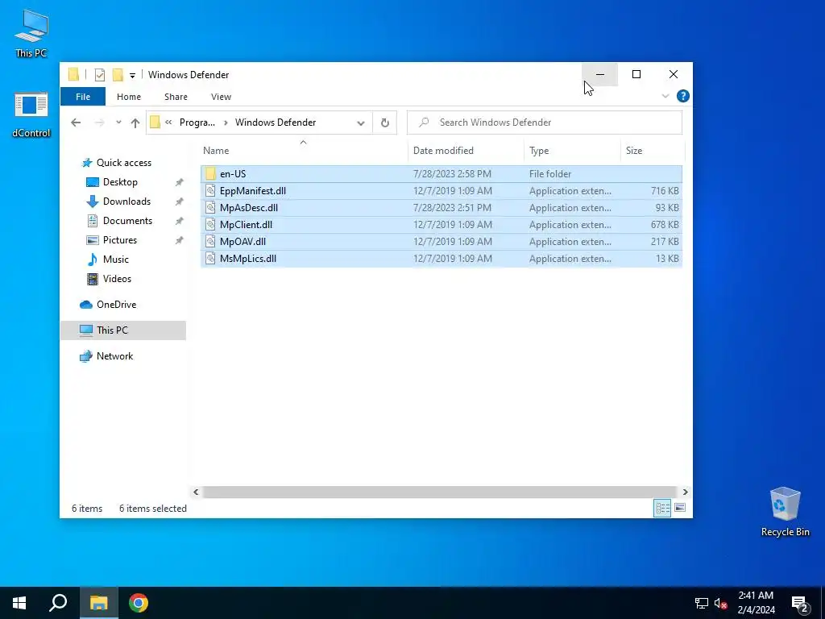
Task: Click File Explorer on the taskbar
Action: (98, 603)
